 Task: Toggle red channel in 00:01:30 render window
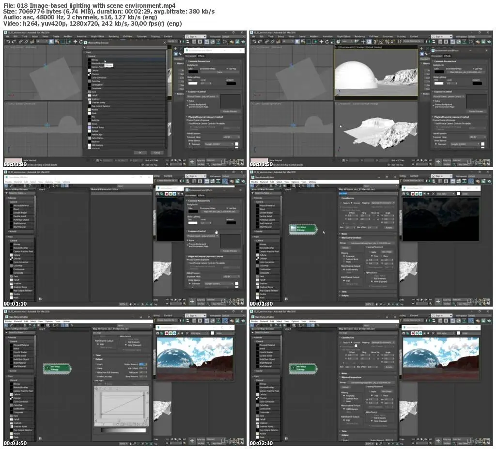(x=413, y=193)
